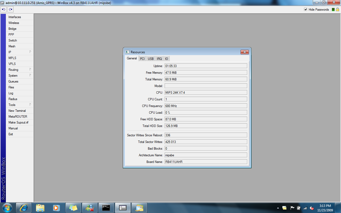This screenshot has height=213, width=341.
Task: Open the Bridge menu item
Action: (20, 29)
